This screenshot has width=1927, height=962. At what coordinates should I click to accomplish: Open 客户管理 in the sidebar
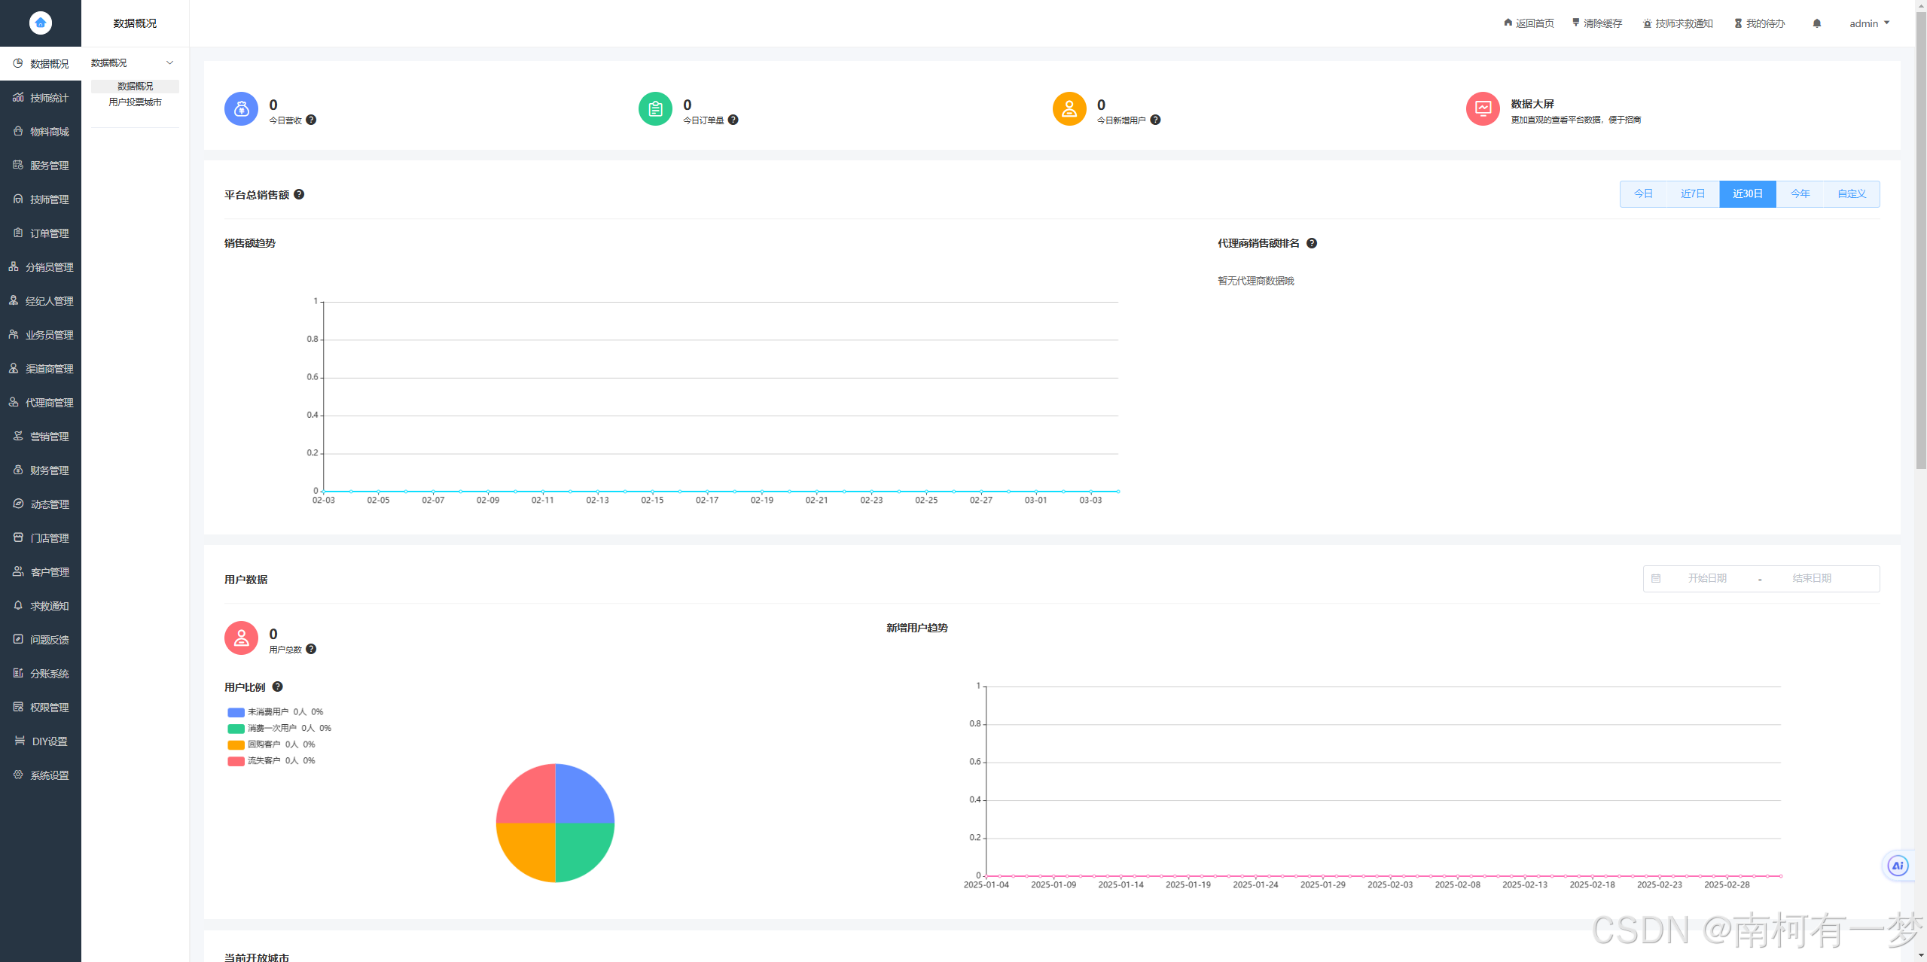coord(41,572)
